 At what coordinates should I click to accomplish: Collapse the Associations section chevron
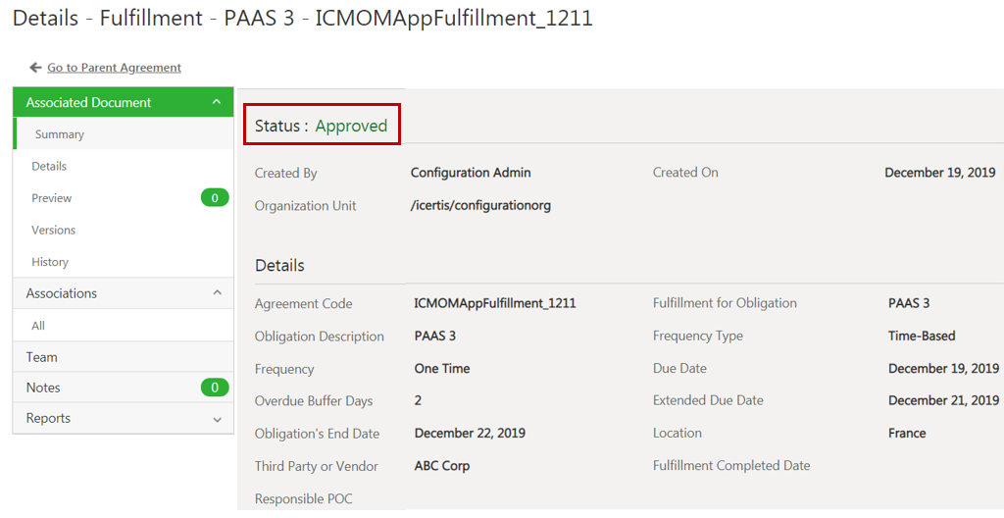[217, 293]
